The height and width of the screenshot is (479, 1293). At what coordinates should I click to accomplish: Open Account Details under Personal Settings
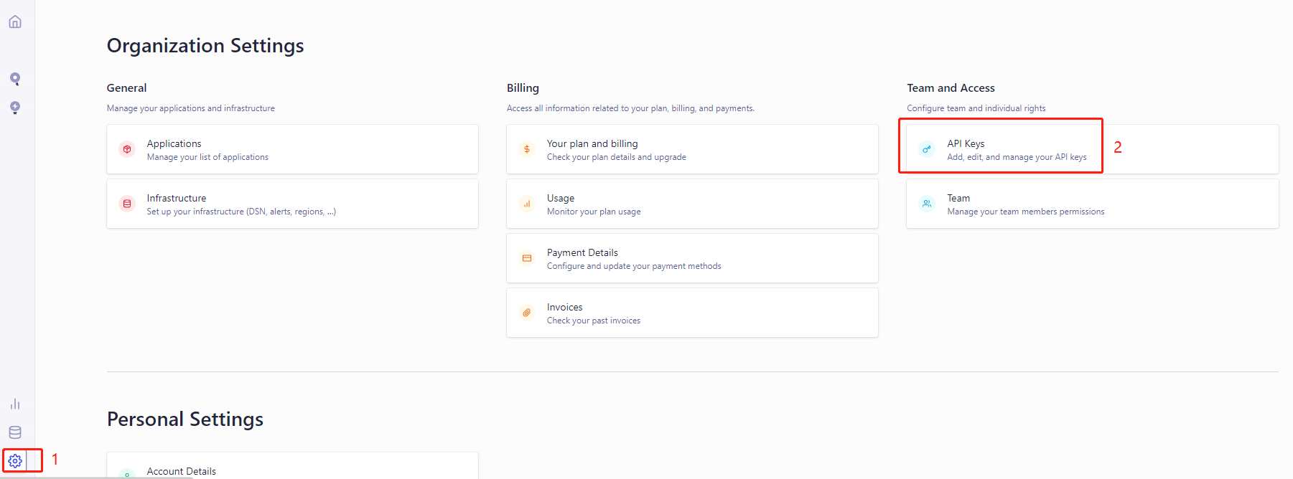[182, 471]
